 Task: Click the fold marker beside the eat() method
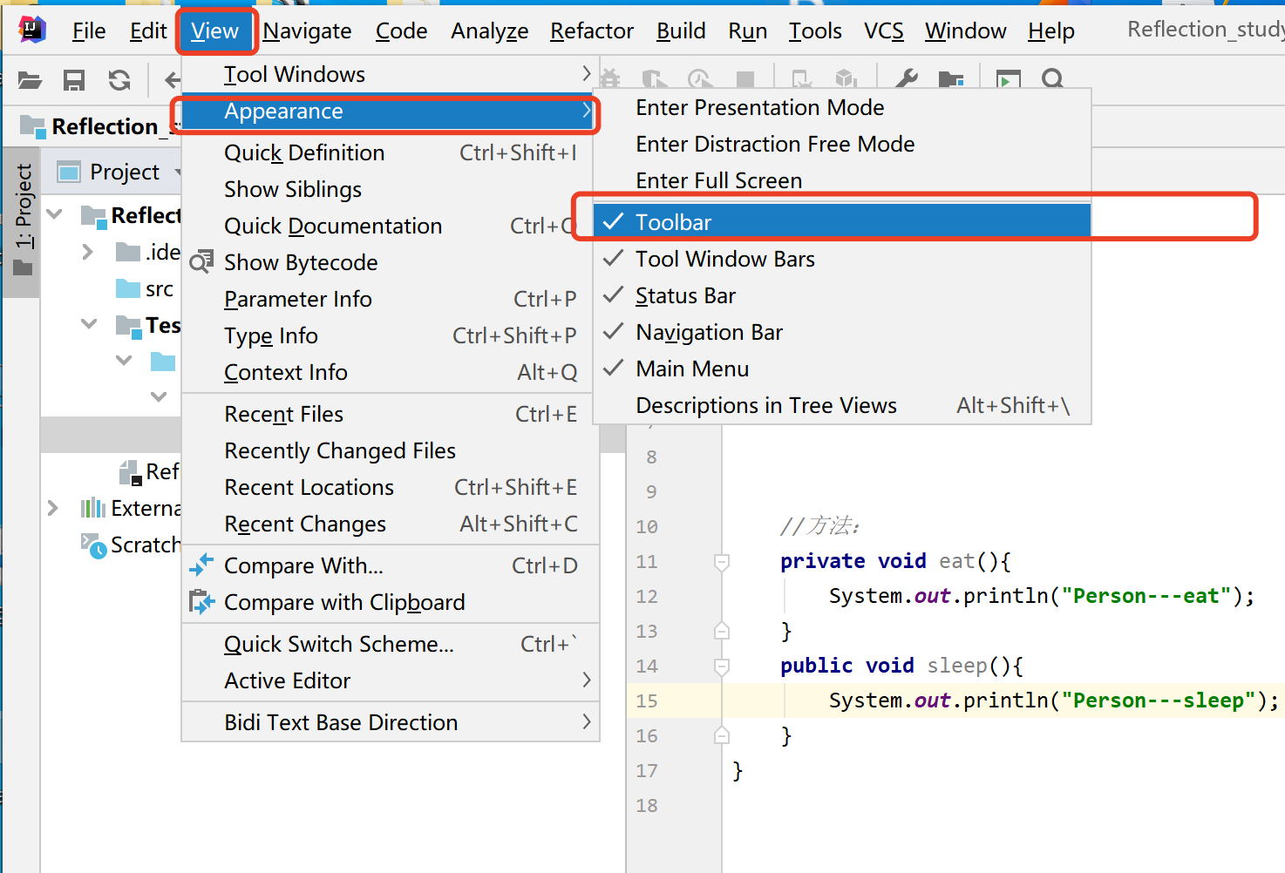tap(722, 562)
